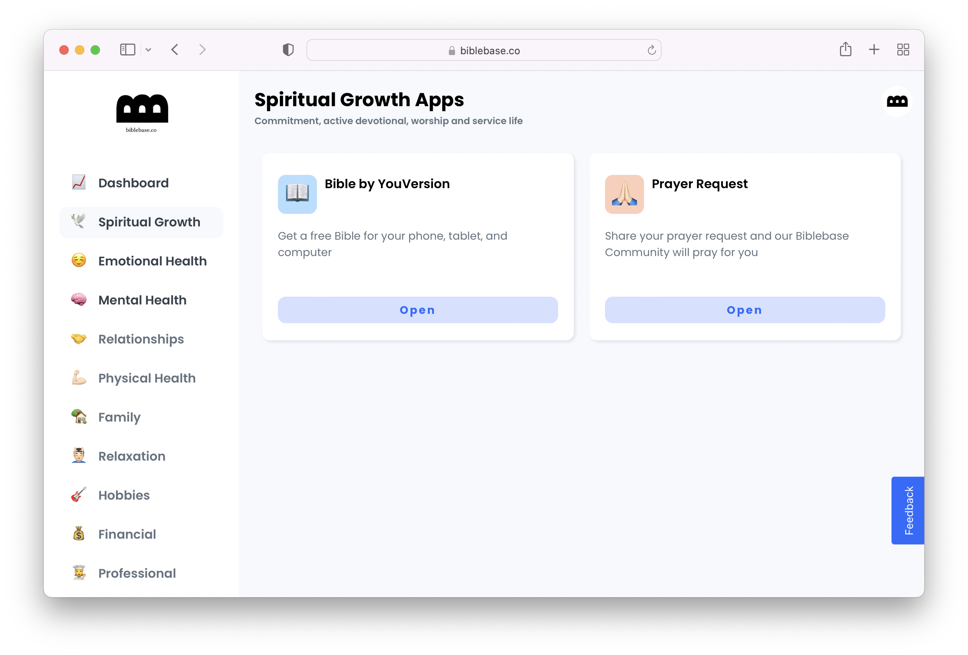Go back with the left arrow
968x655 pixels.
click(175, 50)
